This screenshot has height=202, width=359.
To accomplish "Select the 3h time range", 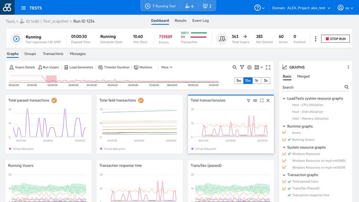I will click(266, 80).
